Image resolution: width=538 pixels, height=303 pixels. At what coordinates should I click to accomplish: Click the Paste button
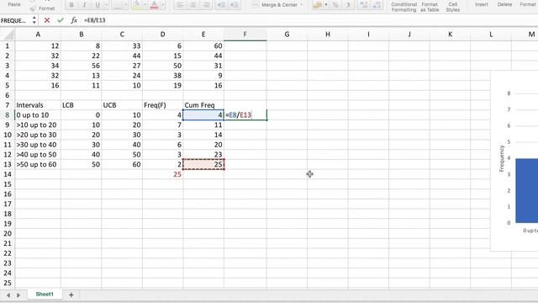point(14,4)
